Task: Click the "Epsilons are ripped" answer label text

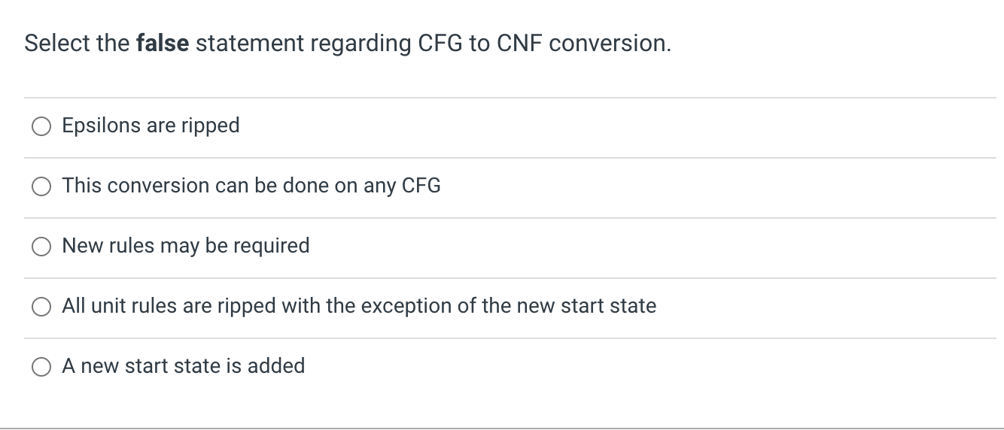Action: 151,125
